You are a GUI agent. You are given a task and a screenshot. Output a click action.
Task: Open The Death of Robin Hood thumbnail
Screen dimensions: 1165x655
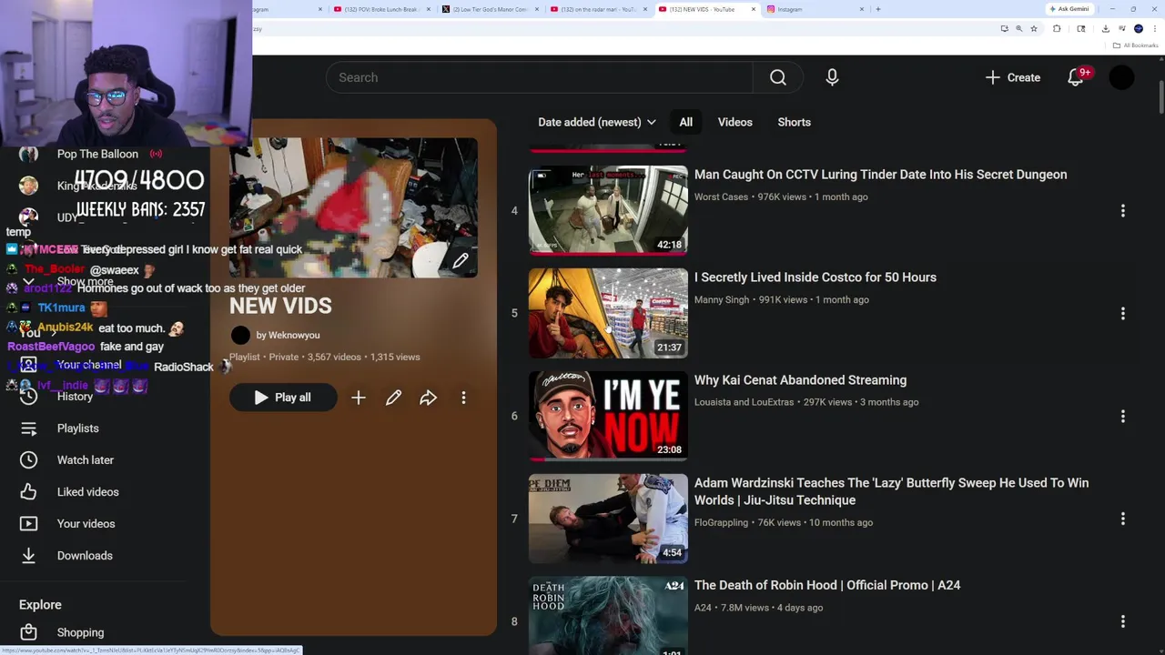tap(608, 616)
